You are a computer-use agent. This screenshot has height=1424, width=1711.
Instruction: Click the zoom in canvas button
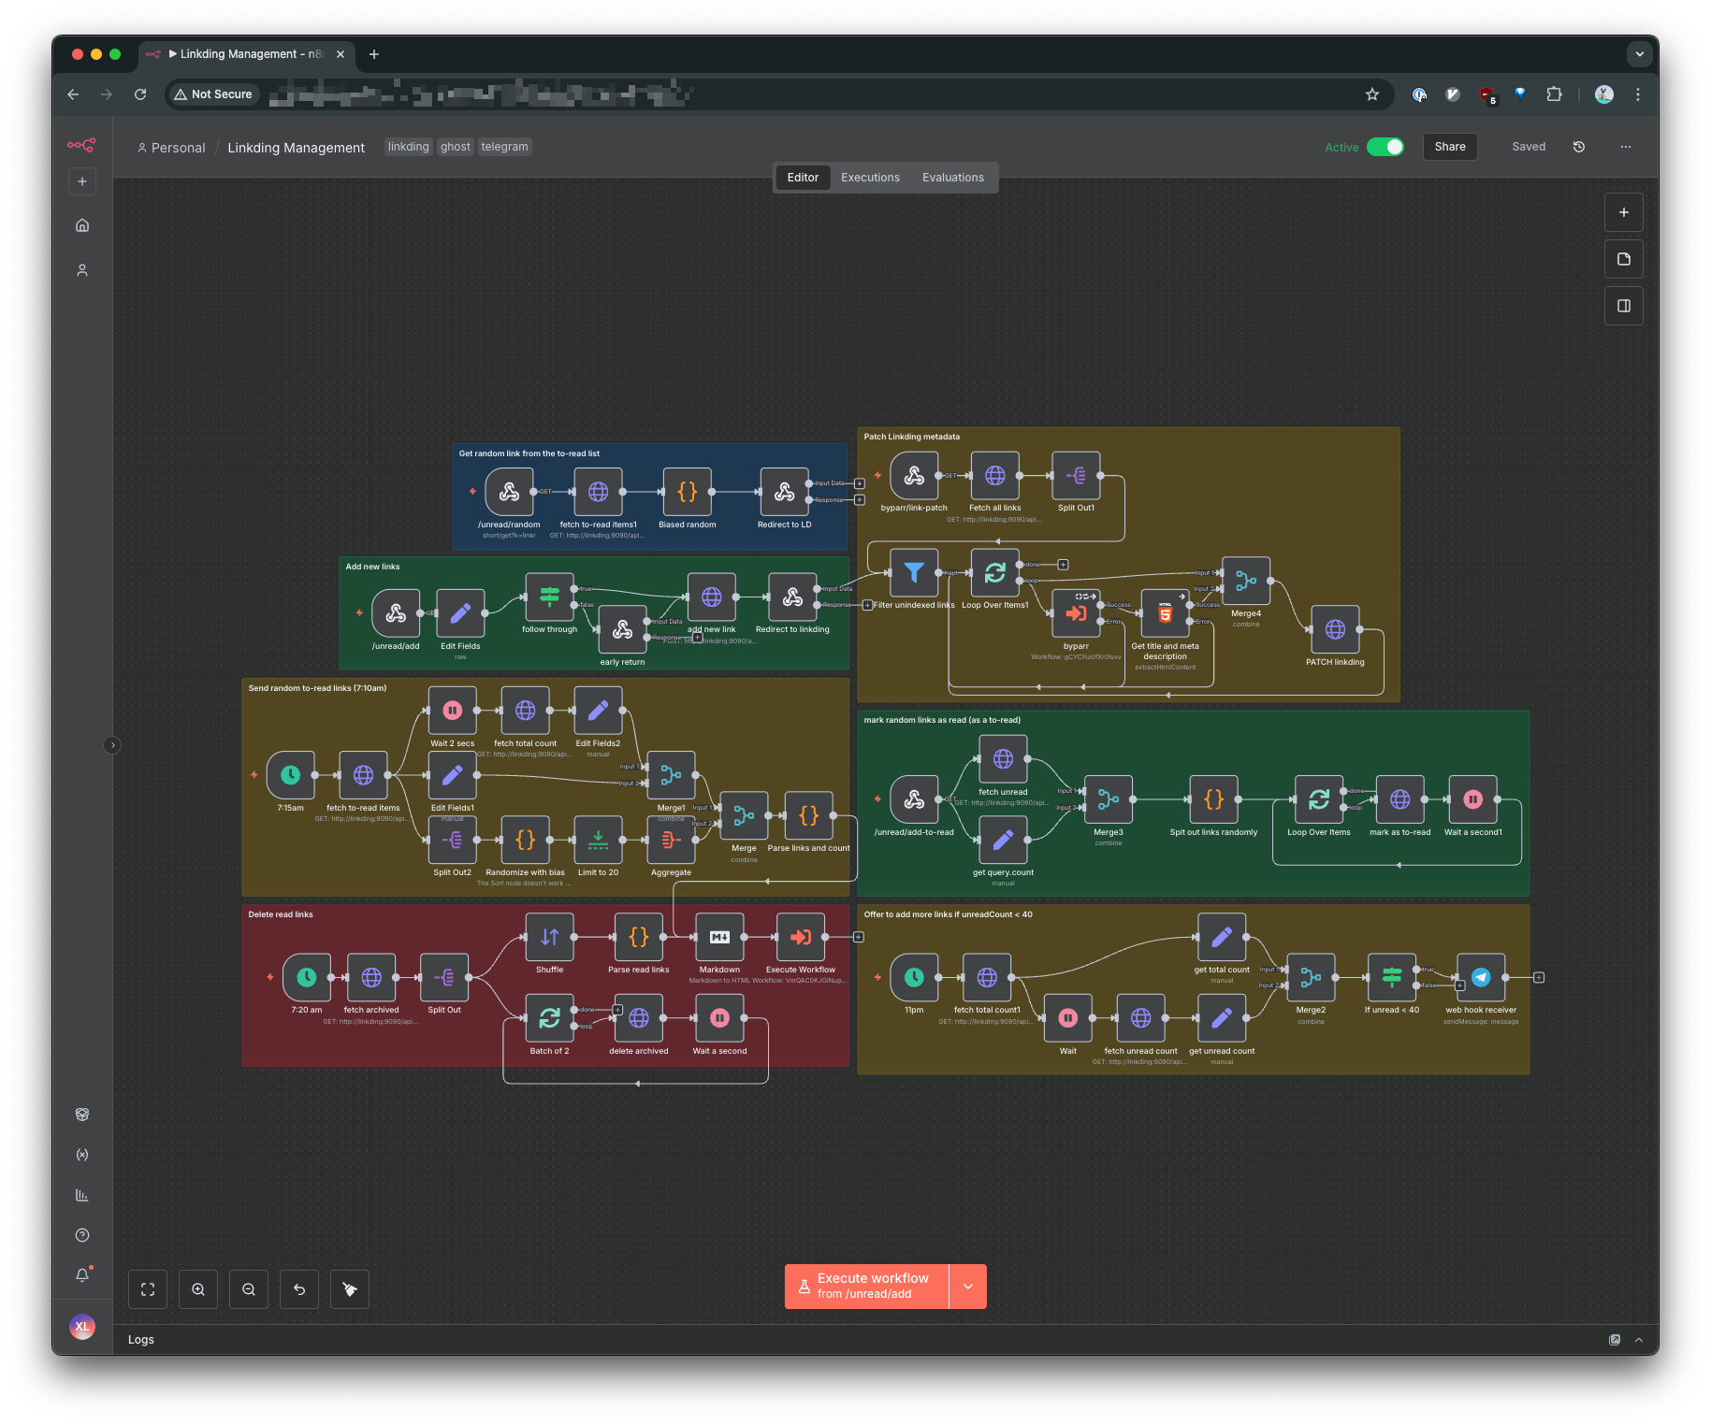[198, 1289]
